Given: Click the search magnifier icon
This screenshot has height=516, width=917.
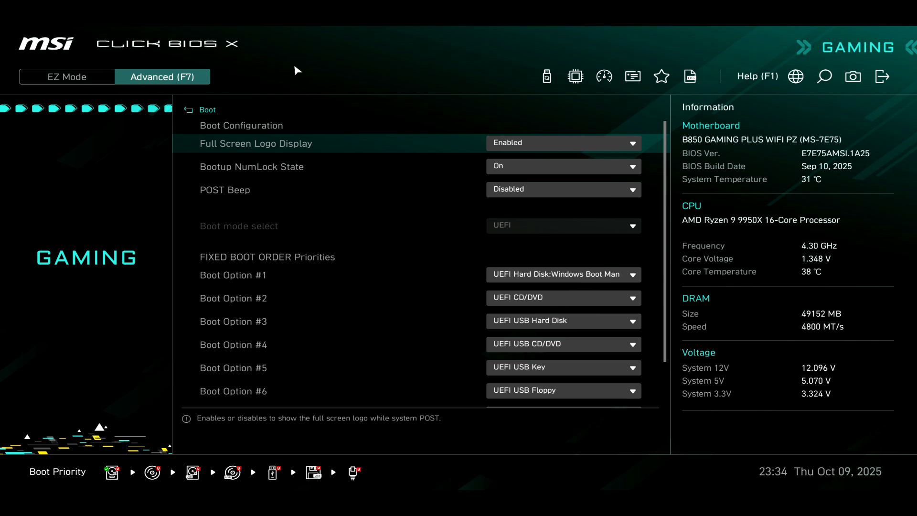Looking at the screenshot, I should pos(824,76).
